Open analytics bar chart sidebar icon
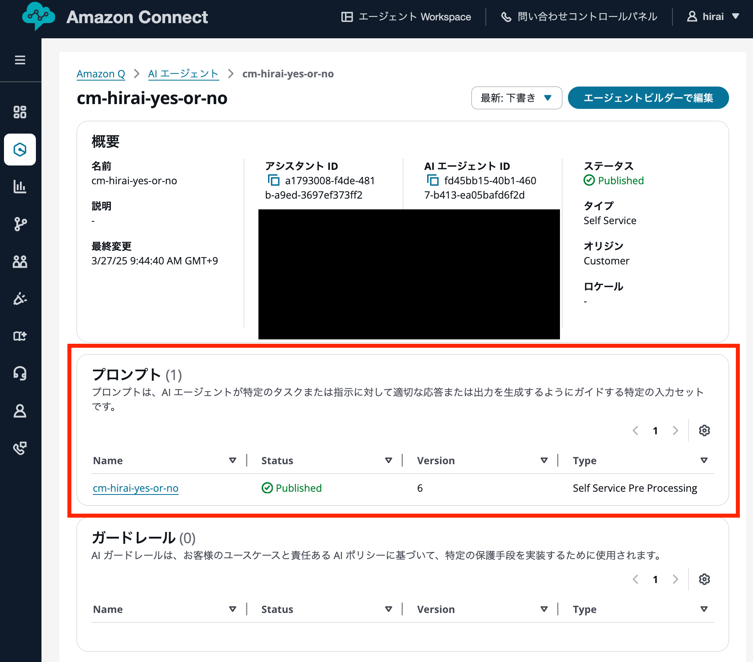This screenshot has height=662, width=753. (20, 187)
